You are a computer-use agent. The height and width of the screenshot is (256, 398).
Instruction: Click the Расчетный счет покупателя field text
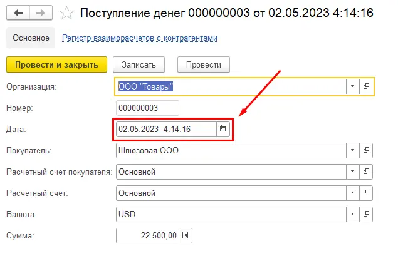pos(231,172)
